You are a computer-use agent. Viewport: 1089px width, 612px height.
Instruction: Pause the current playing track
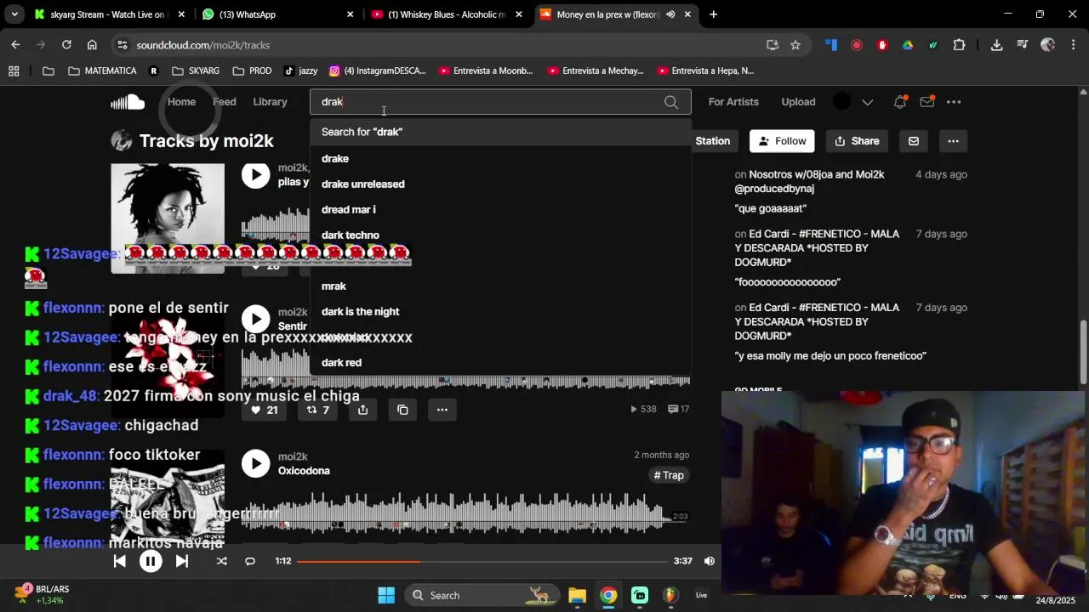tap(151, 561)
